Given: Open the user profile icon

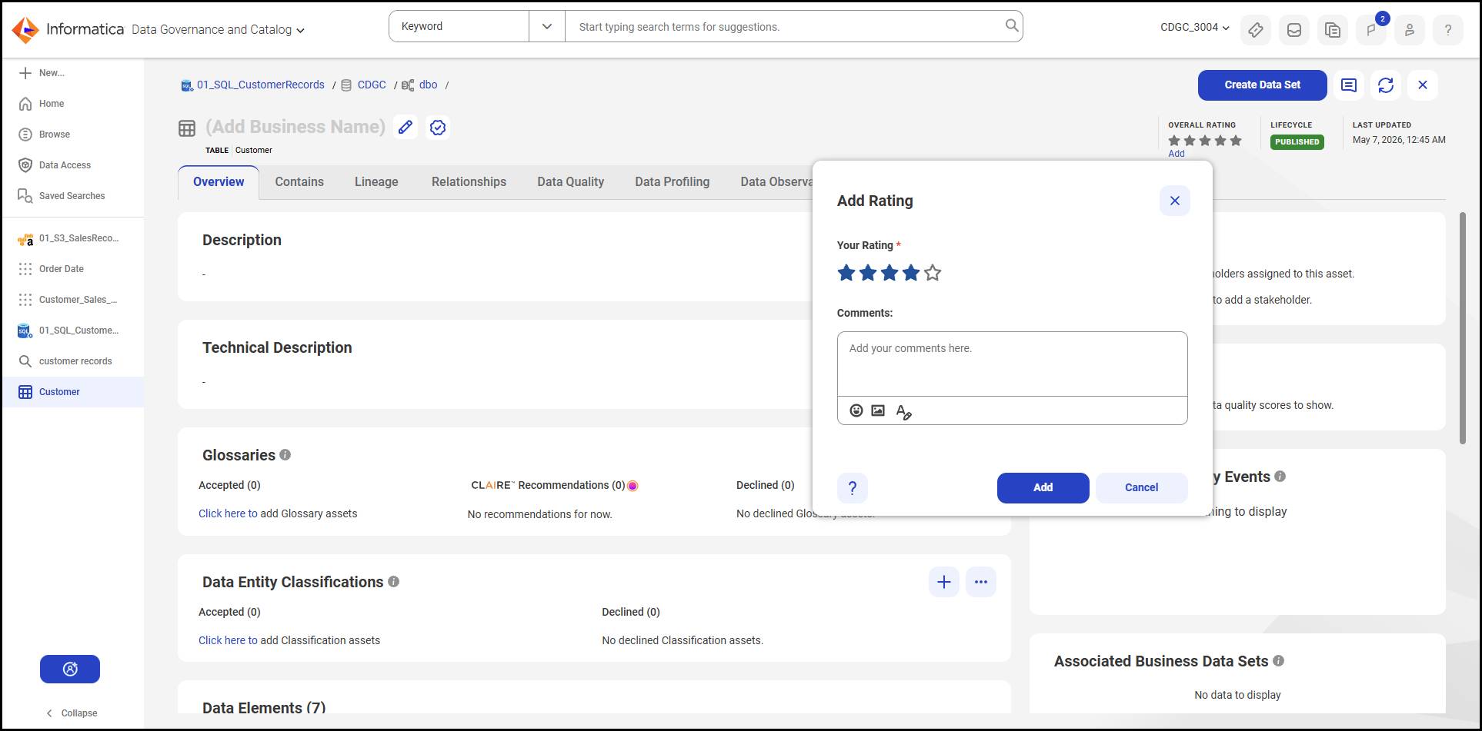Looking at the screenshot, I should 1410,30.
